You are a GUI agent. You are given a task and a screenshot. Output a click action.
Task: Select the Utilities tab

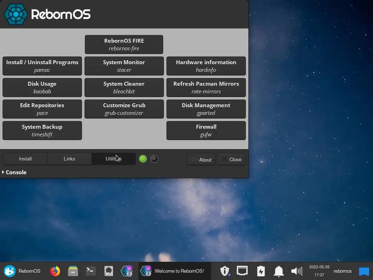coord(114,159)
